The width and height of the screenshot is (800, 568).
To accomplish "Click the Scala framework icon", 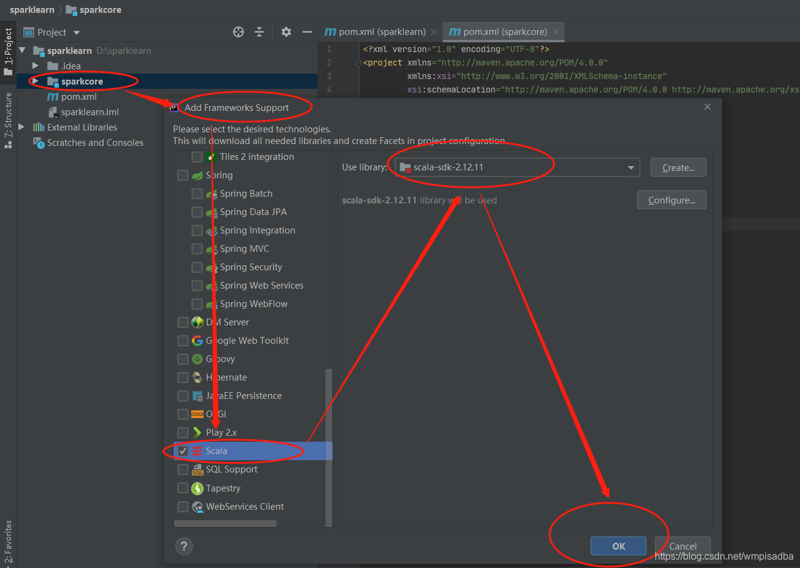I will (x=197, y=451).
